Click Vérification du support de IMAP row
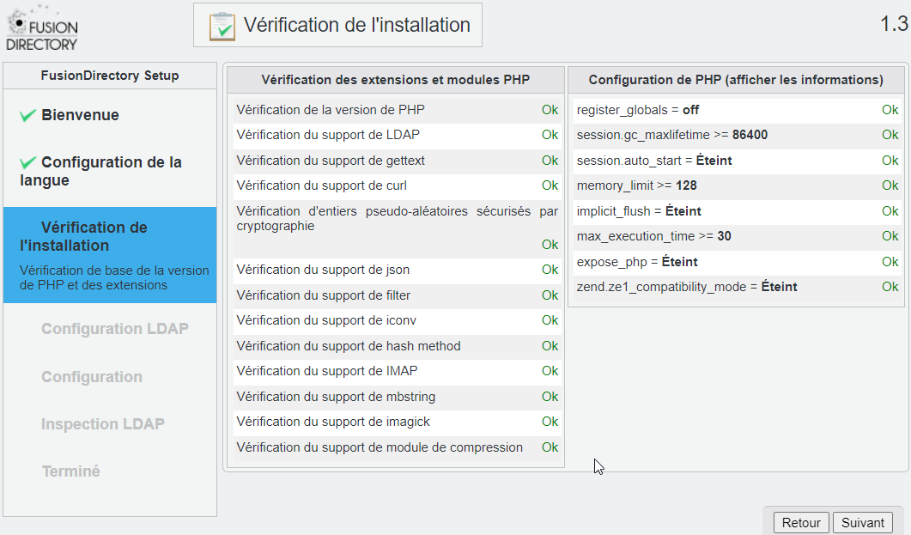This screenshot has width=911, height=535. click(x=397, y=371)
